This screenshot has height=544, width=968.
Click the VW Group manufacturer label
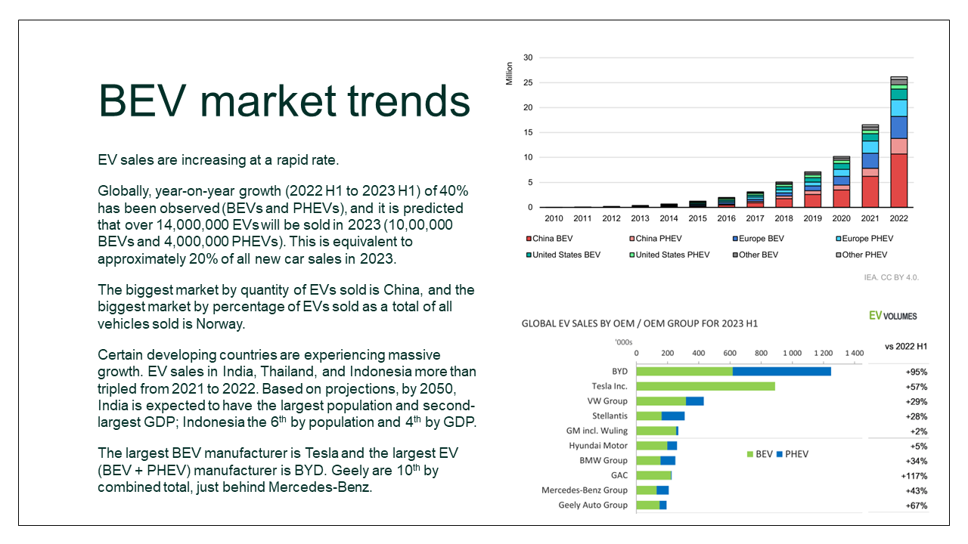point(607,401)
